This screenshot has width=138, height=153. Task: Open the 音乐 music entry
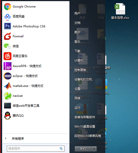coord(77,42)
